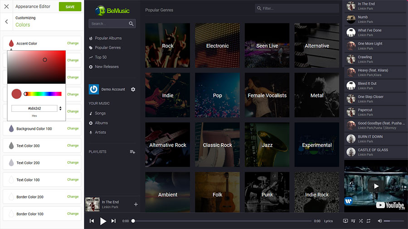Open the playback queue icon
Screen dimensions: 408x229
coord(353,221)
